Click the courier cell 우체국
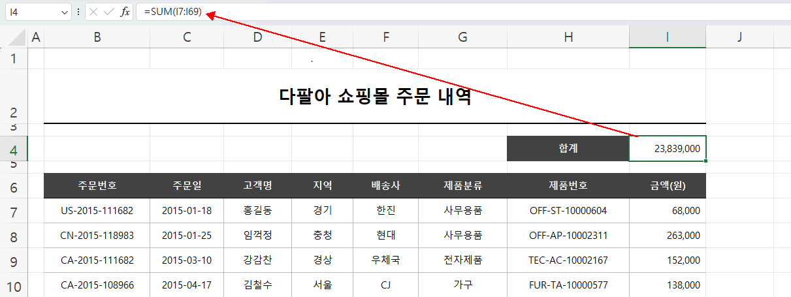The width and height of the screenshot is (791, 297). (x=386, y=260)
